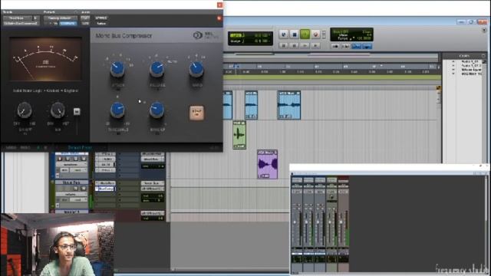Toggle record enable on the top track
The width and height of the screenshot is (491, 276).
point(60,159)
